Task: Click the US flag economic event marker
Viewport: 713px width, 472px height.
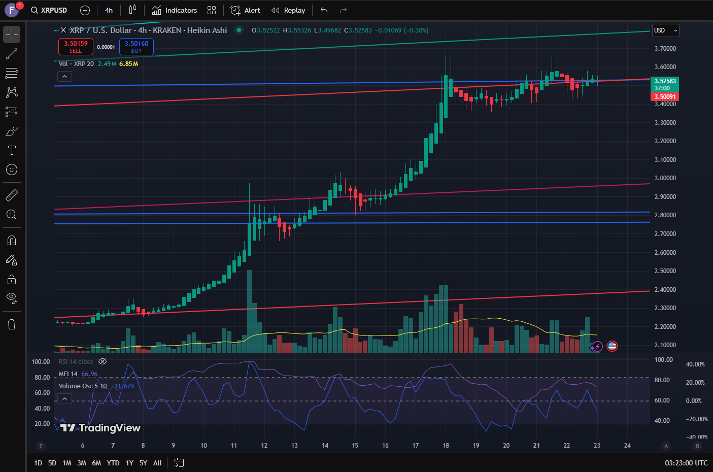Action: tap(612, 346)
